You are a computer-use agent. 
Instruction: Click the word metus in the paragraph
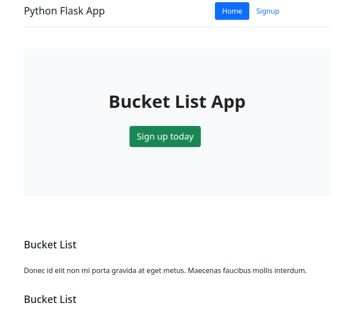(174, 270)
